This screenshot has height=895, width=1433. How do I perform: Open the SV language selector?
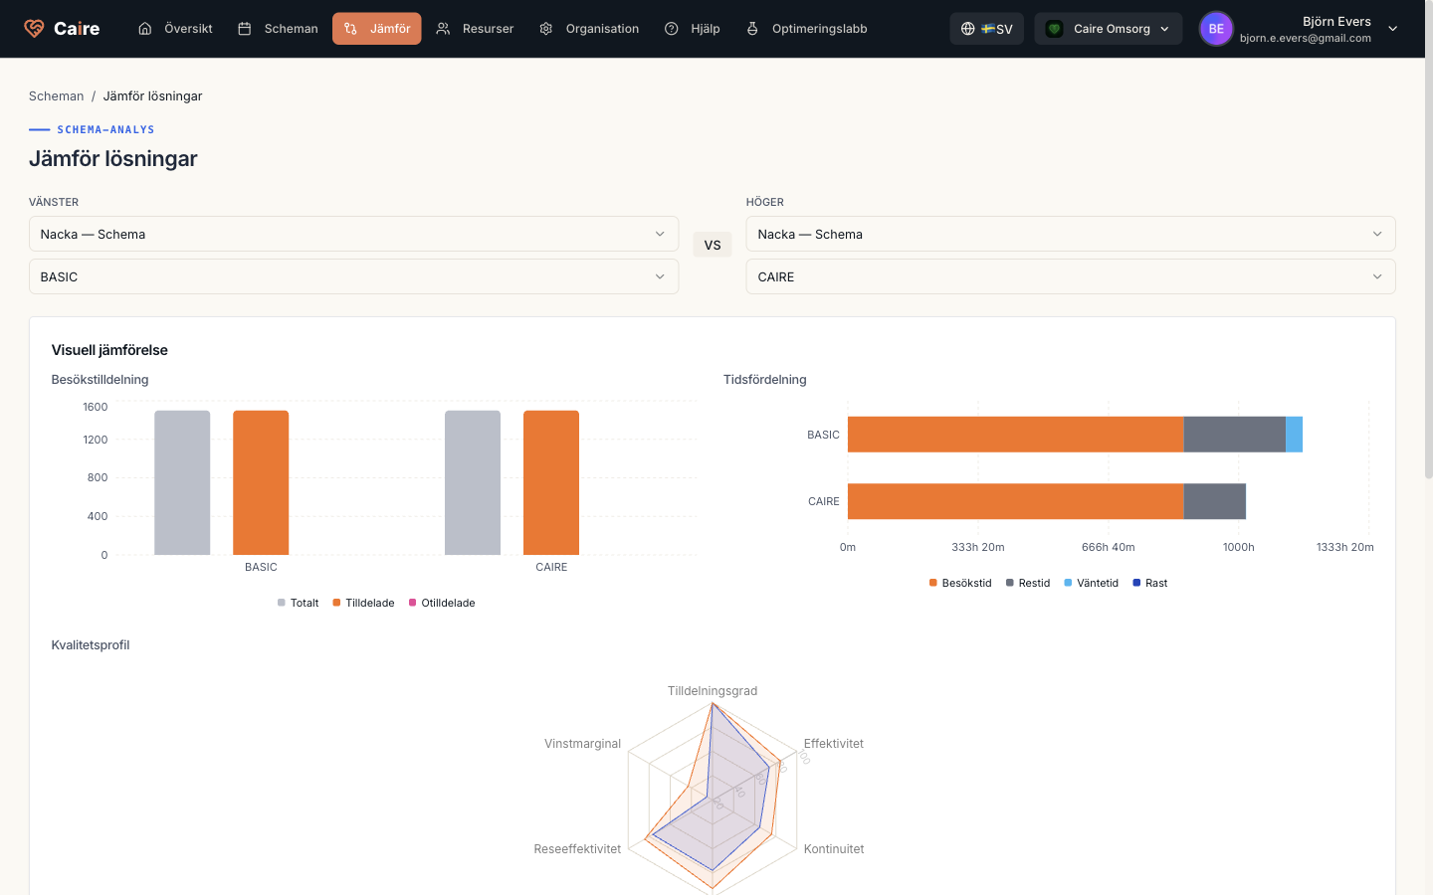[987, 29]
